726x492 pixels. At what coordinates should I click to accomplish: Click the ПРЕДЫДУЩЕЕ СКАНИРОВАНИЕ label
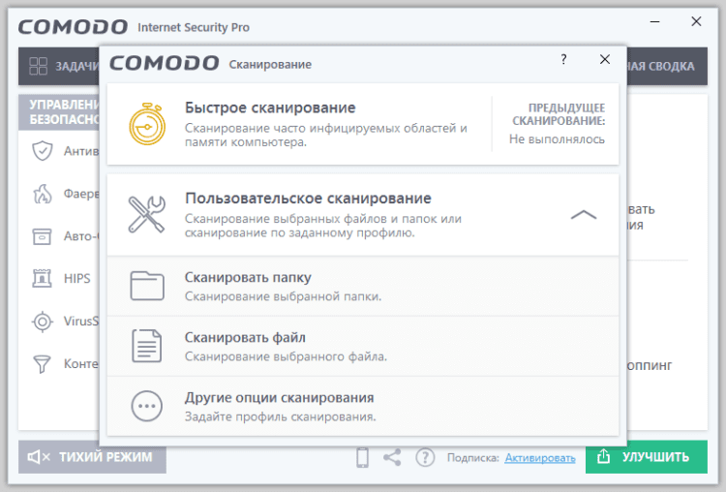(559, 114)
